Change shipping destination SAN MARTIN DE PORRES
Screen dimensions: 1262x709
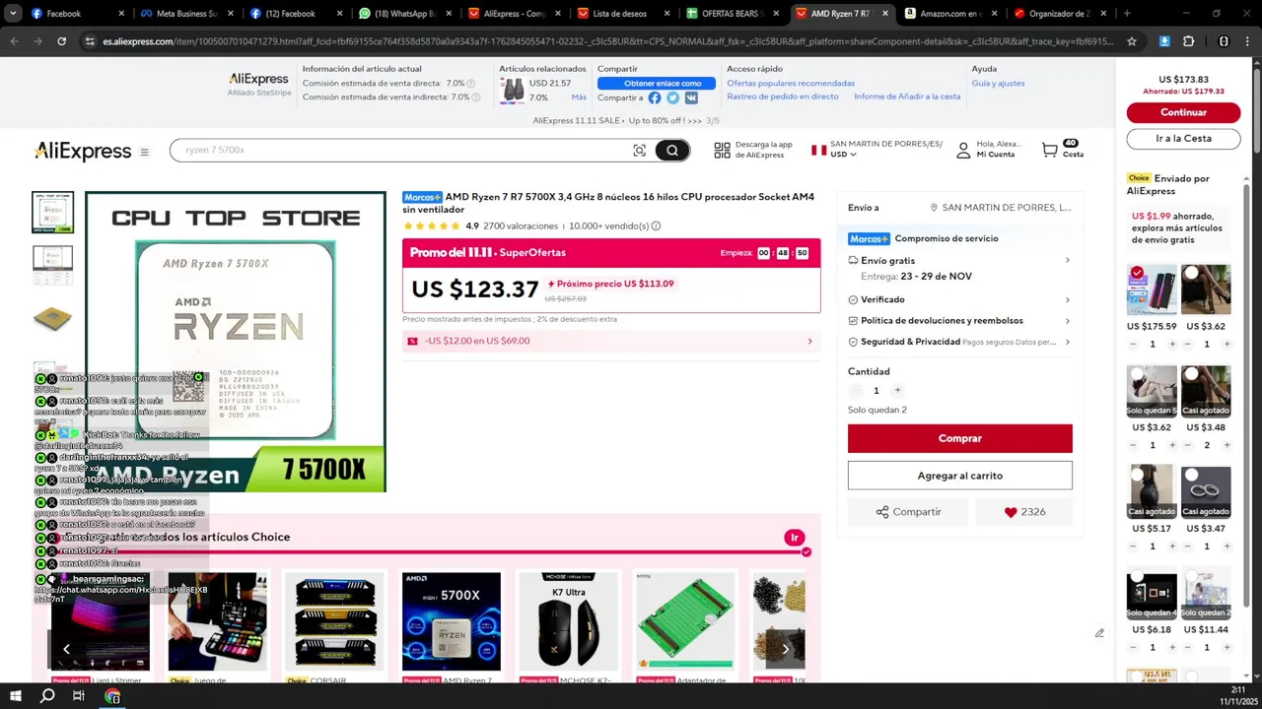click(1001, 208)
